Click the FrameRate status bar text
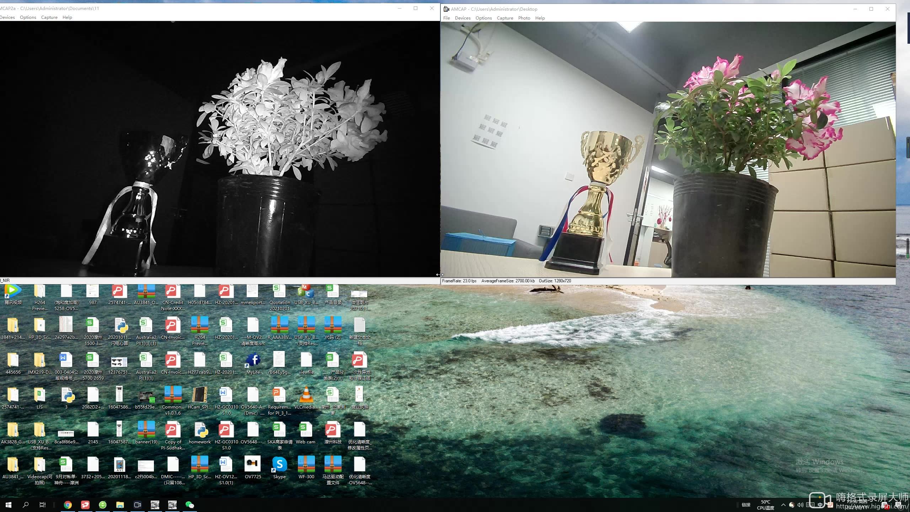This screenshot has height=512, width=910. tap(459, 281)
